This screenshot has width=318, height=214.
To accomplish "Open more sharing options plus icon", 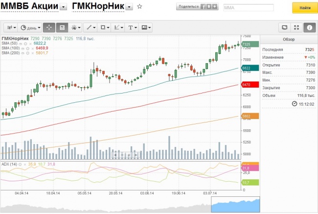I will coord(215,7).
